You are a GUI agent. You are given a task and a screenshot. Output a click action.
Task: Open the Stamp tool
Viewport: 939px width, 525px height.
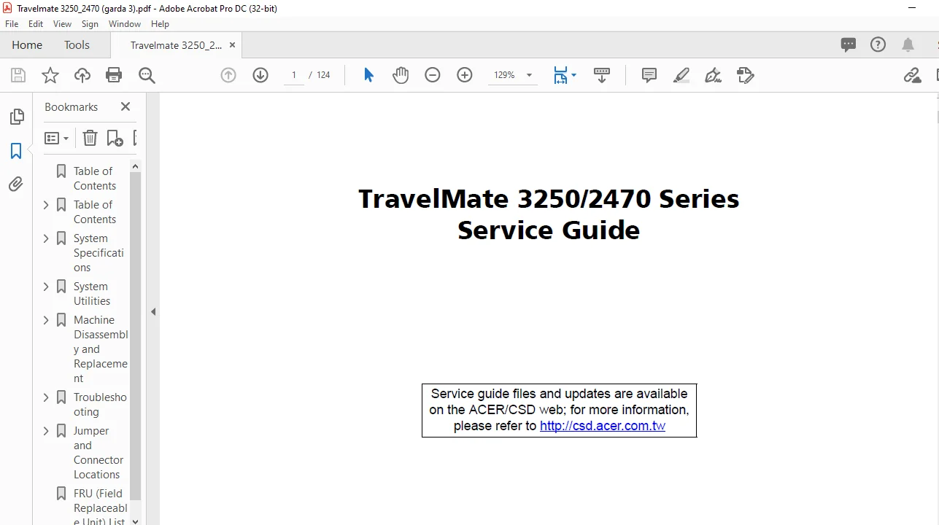coord(746,75)
